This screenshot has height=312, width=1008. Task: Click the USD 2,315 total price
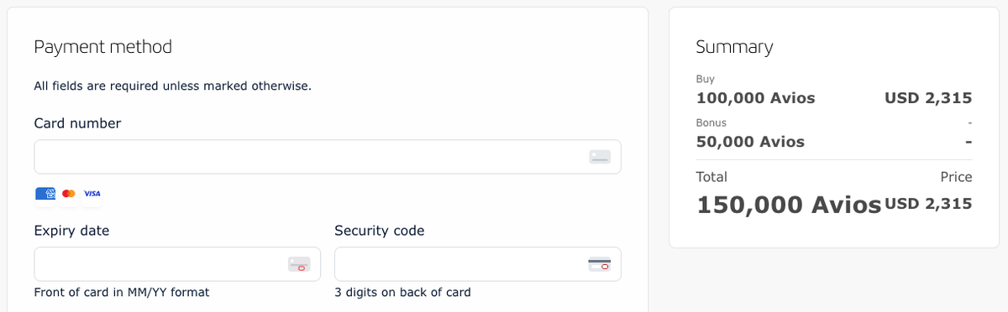(x=929, y=204)
